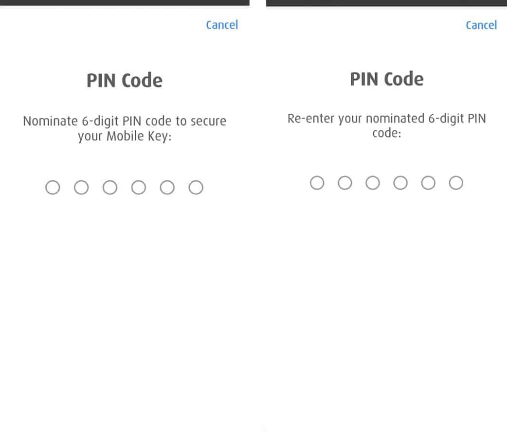Select the PIN Code heading on right screen
507x432 pixels.
coord(386,79)
